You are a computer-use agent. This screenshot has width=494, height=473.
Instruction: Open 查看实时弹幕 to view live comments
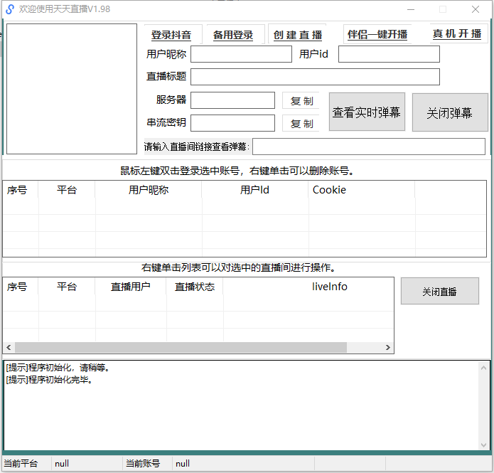(367, 112)
